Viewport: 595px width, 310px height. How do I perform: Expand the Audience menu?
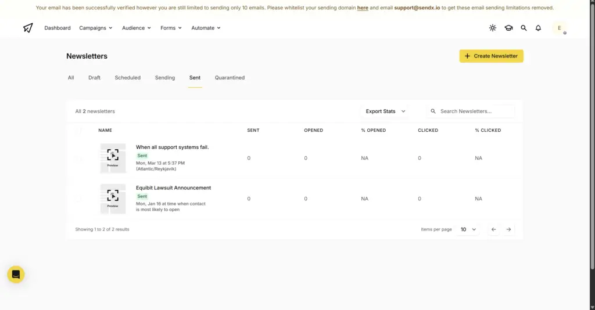(x=137, y=28)
